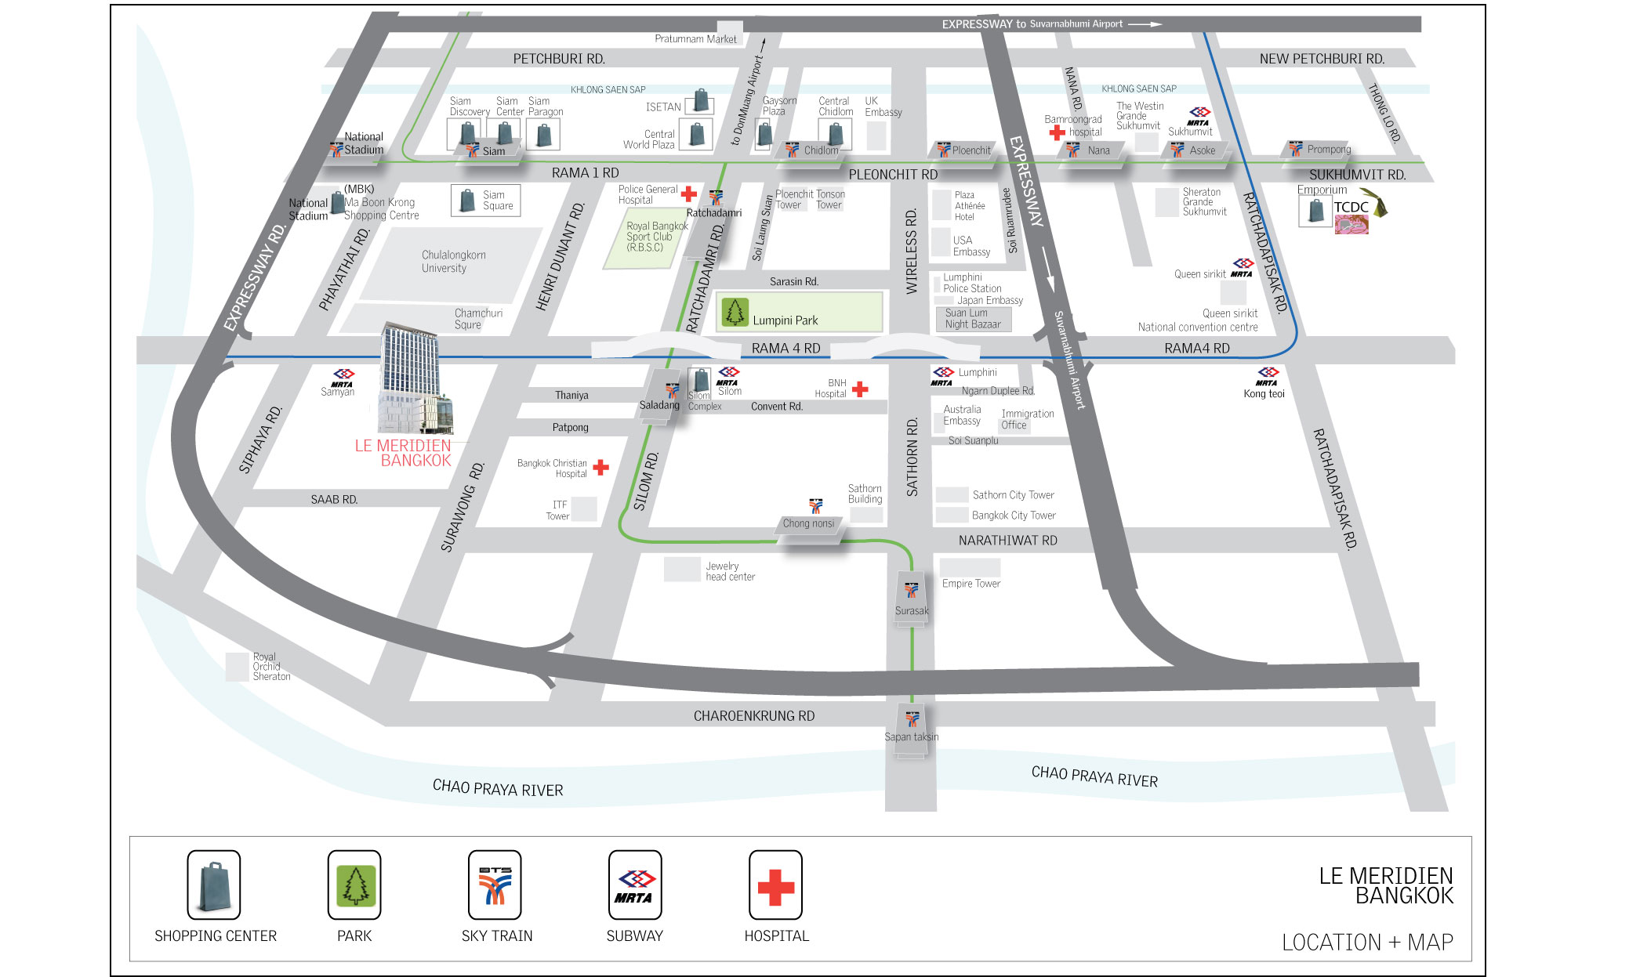Click the Police General Hospital red cross

(689, 194)
